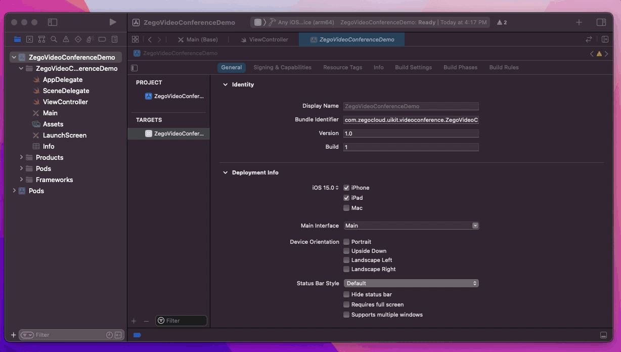Open the Build Rules tab
The width and height of the screenshot is (621, 352).
504,67
